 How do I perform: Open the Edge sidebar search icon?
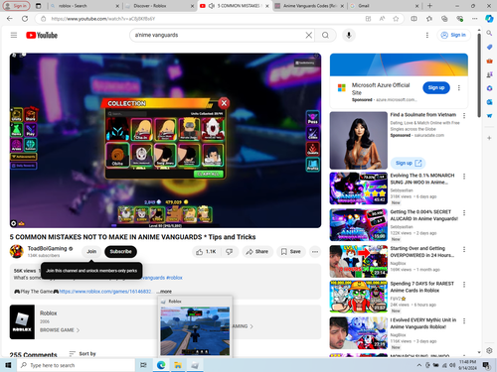tap(489, 33)
